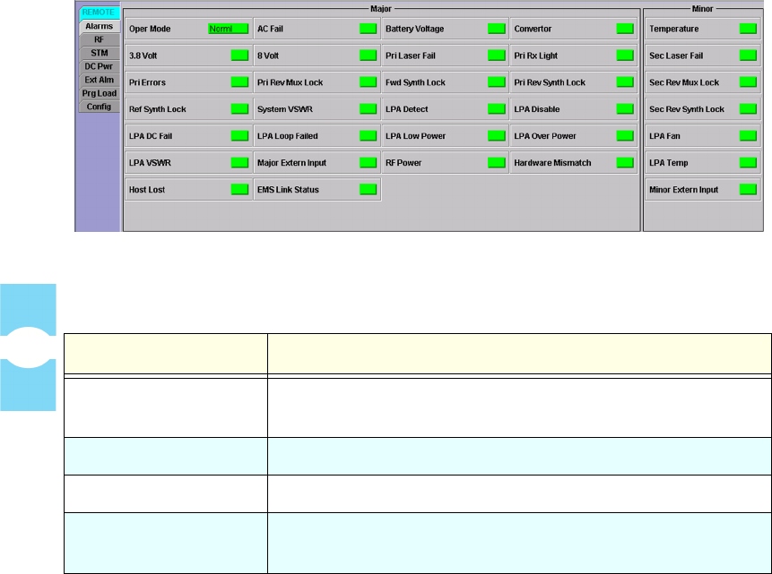Go to the Ext Alm tab
The image size is (772, 574).
[99, 80]
